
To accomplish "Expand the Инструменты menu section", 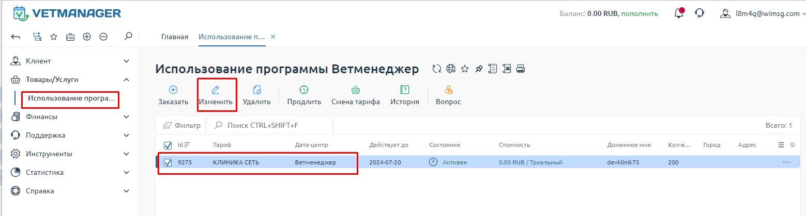I will coord(70,154).
